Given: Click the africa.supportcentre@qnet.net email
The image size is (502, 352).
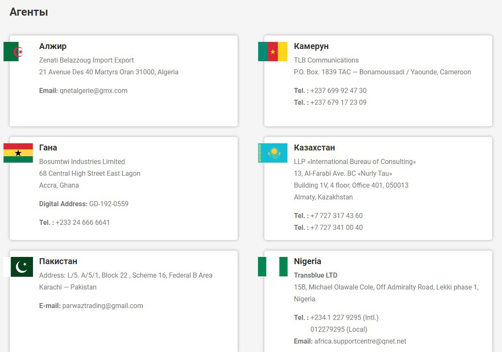Looking at the screenshot, I should pos(360,341).
